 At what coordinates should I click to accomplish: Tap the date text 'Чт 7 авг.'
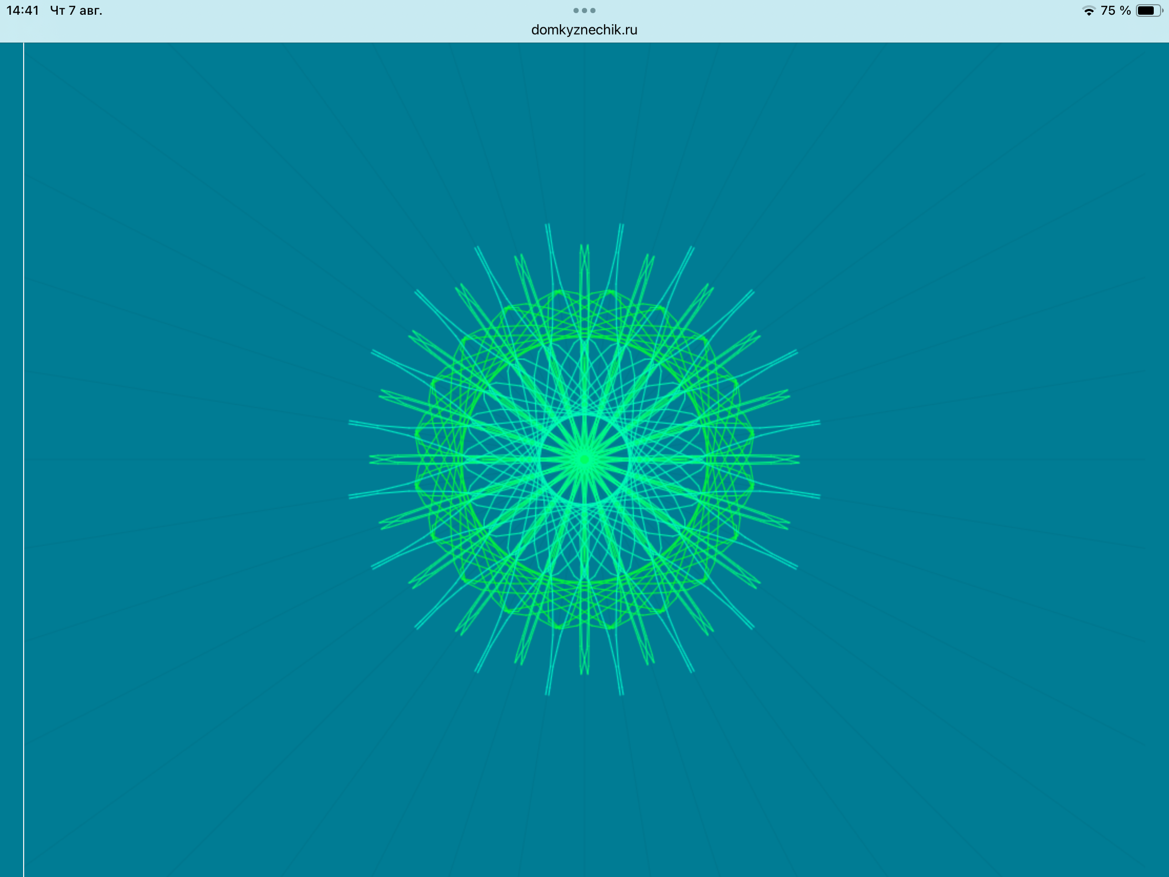[x=76, y=11]
